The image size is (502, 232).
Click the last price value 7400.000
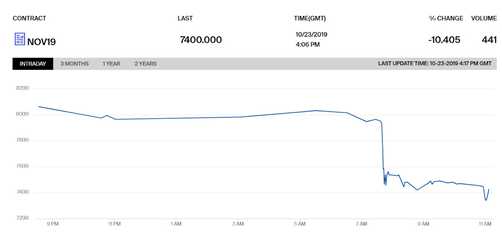tap(201, 40)
